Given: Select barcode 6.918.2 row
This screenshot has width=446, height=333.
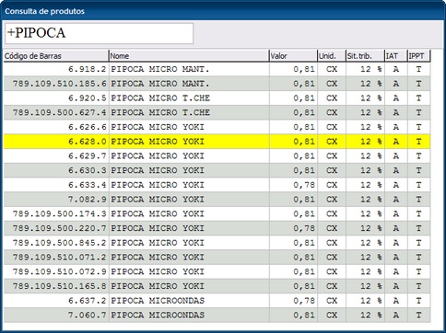Looking at the screenshot, I should point(217,69).
